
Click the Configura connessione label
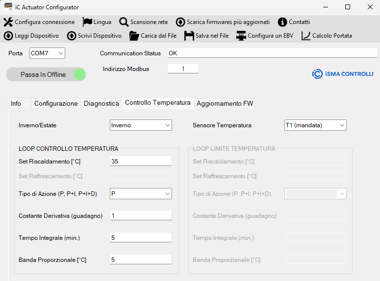[45, 22]
